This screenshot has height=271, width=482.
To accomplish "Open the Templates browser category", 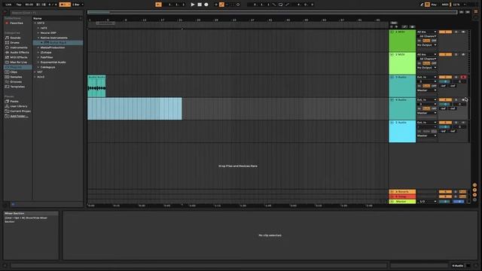I will (17, 87).
